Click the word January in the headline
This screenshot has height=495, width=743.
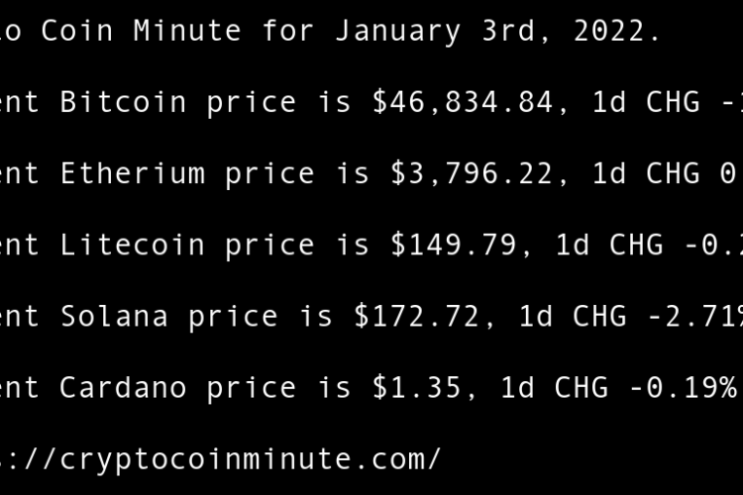point(398,31)
